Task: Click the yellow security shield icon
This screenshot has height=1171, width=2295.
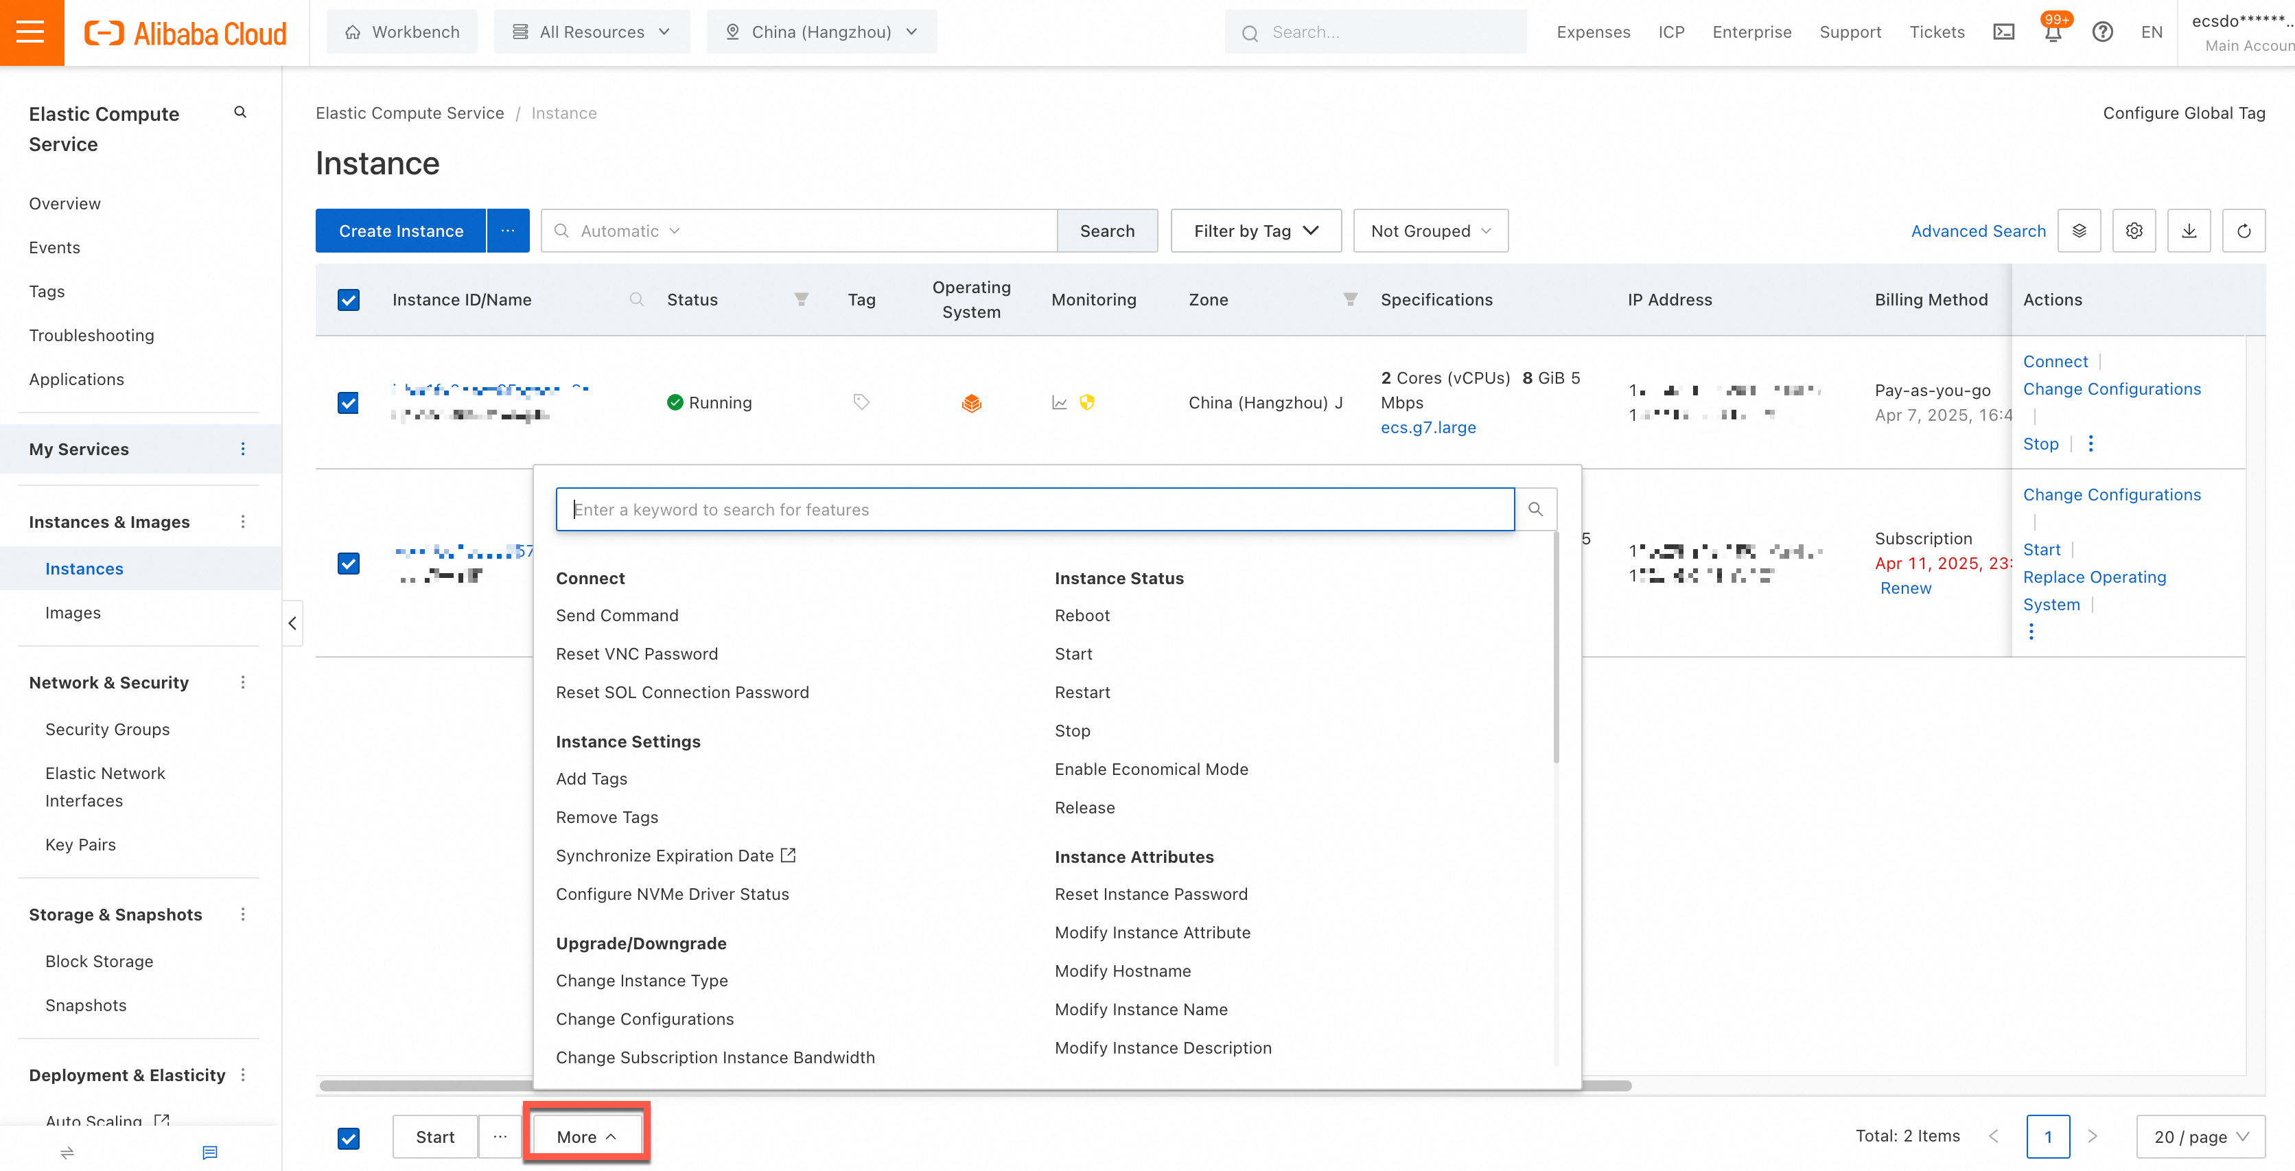Action: (1086, 403)
